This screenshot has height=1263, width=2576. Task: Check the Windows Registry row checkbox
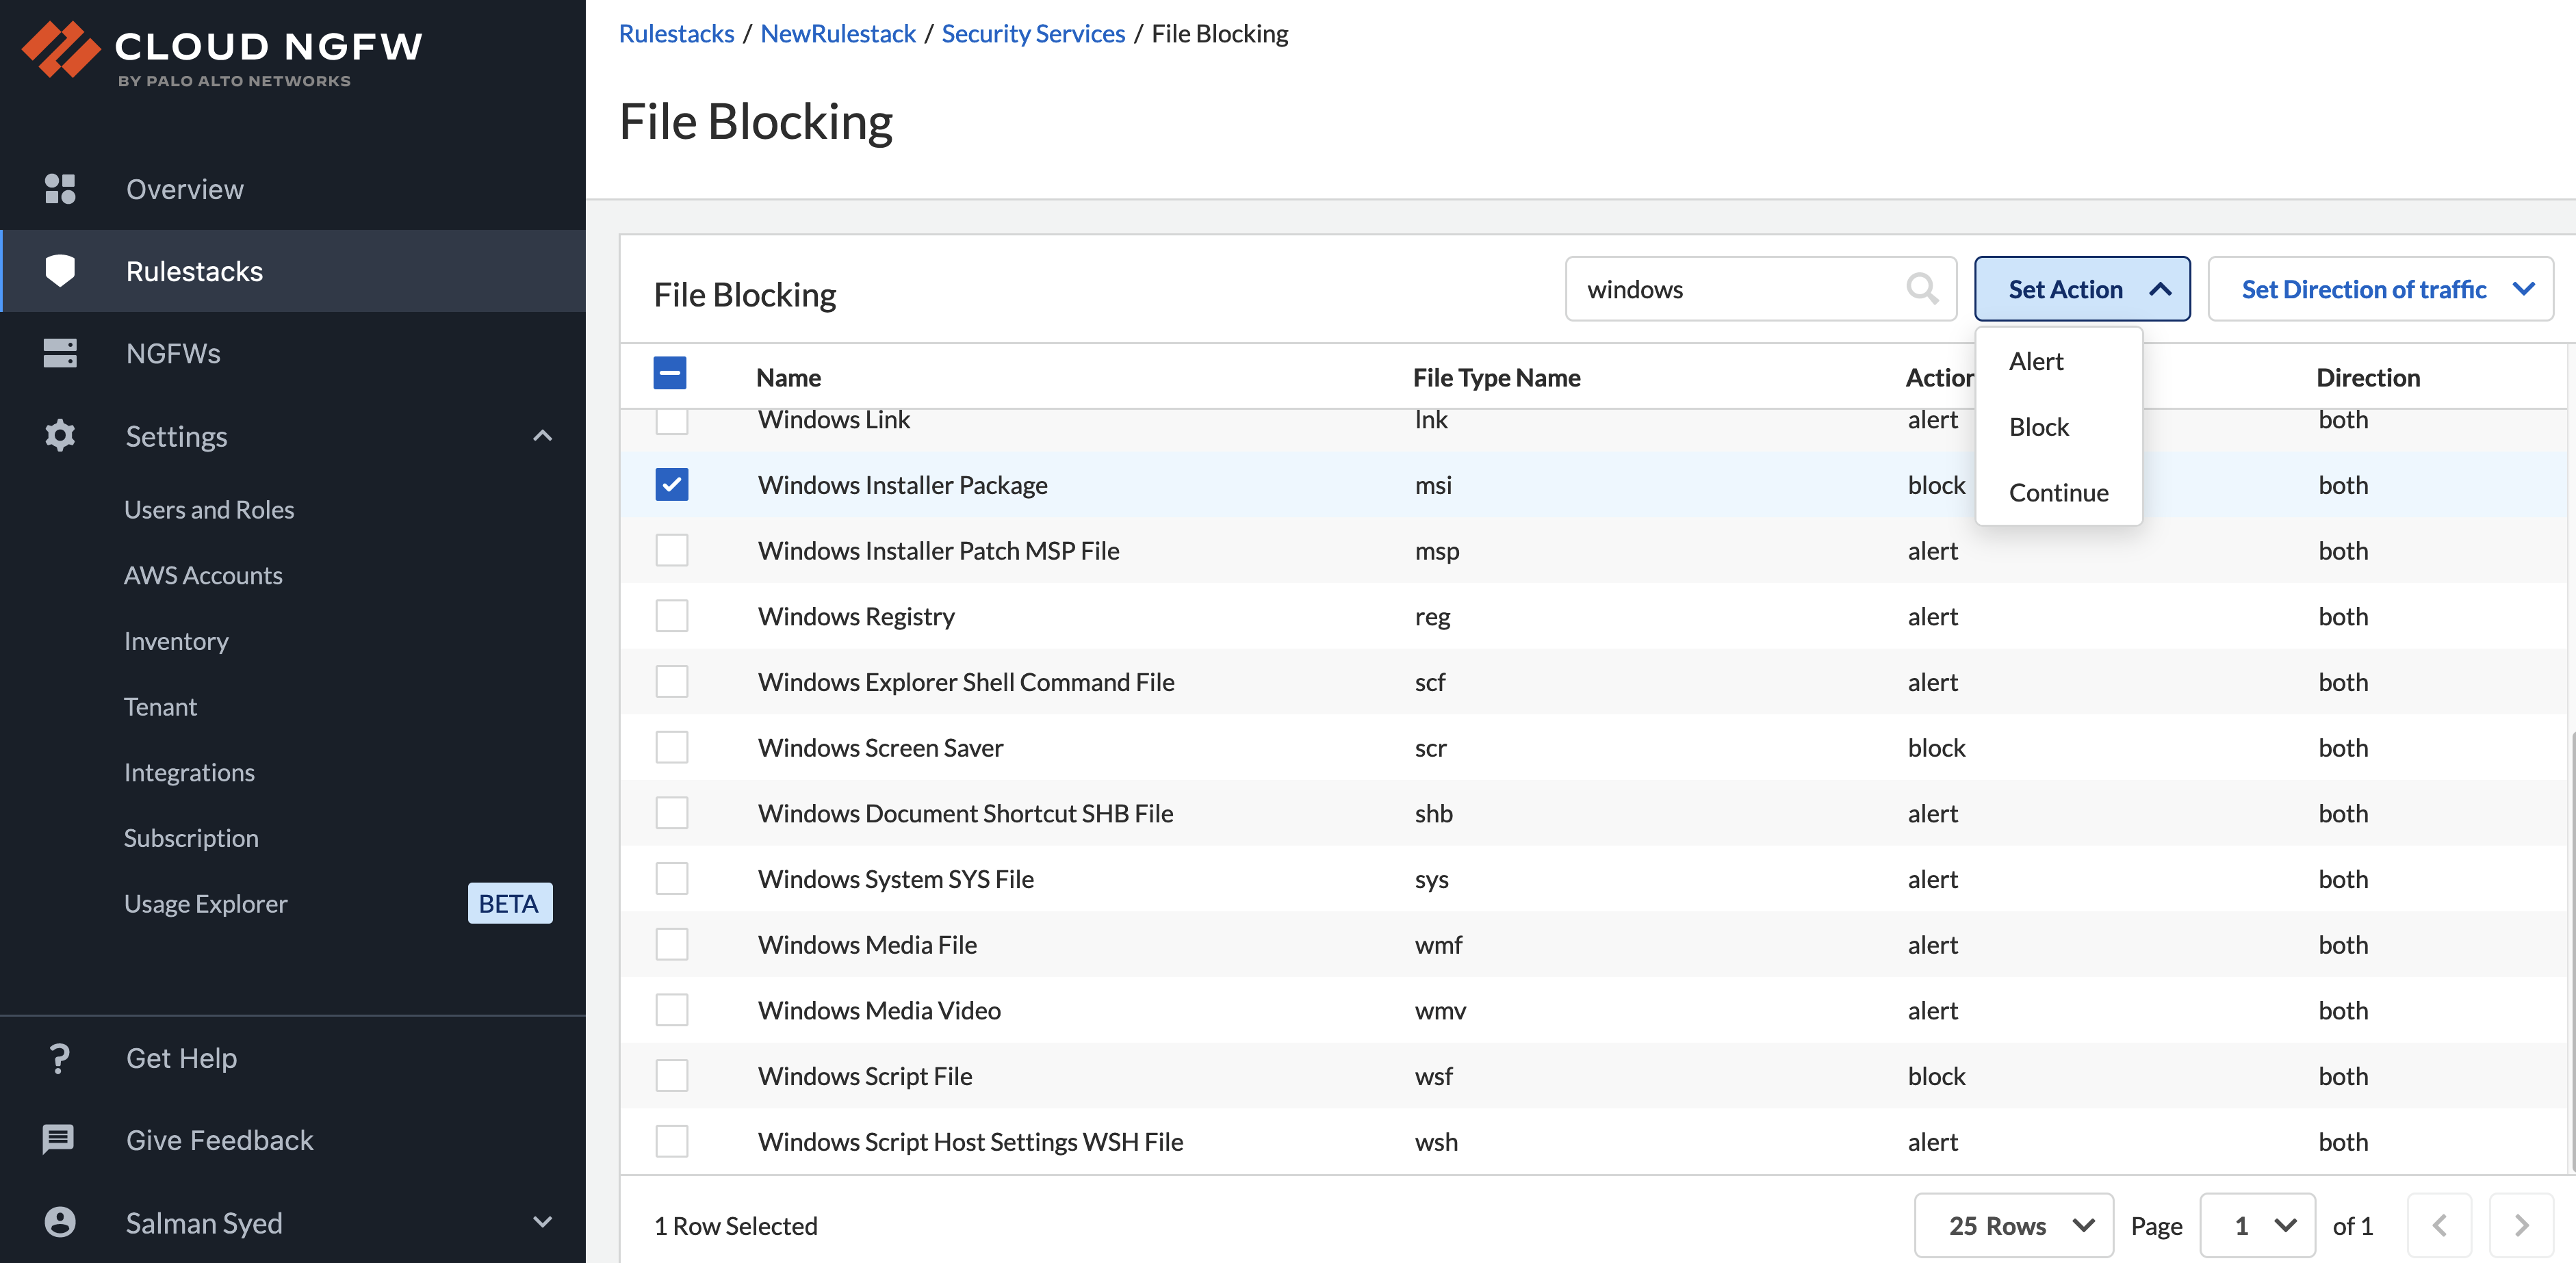671,616
